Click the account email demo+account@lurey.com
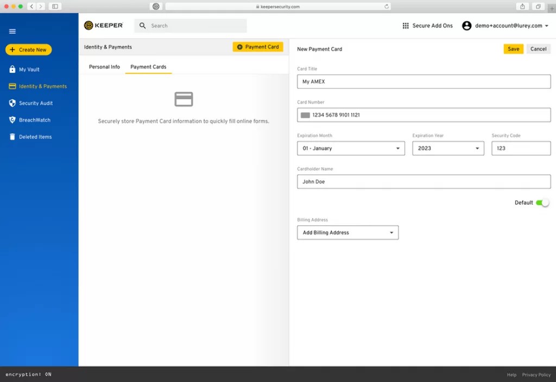The width and height of the screenshot is (556, 382). point(508,26)
